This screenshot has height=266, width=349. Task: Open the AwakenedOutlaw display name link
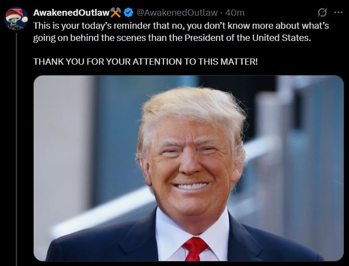[71, 13]
